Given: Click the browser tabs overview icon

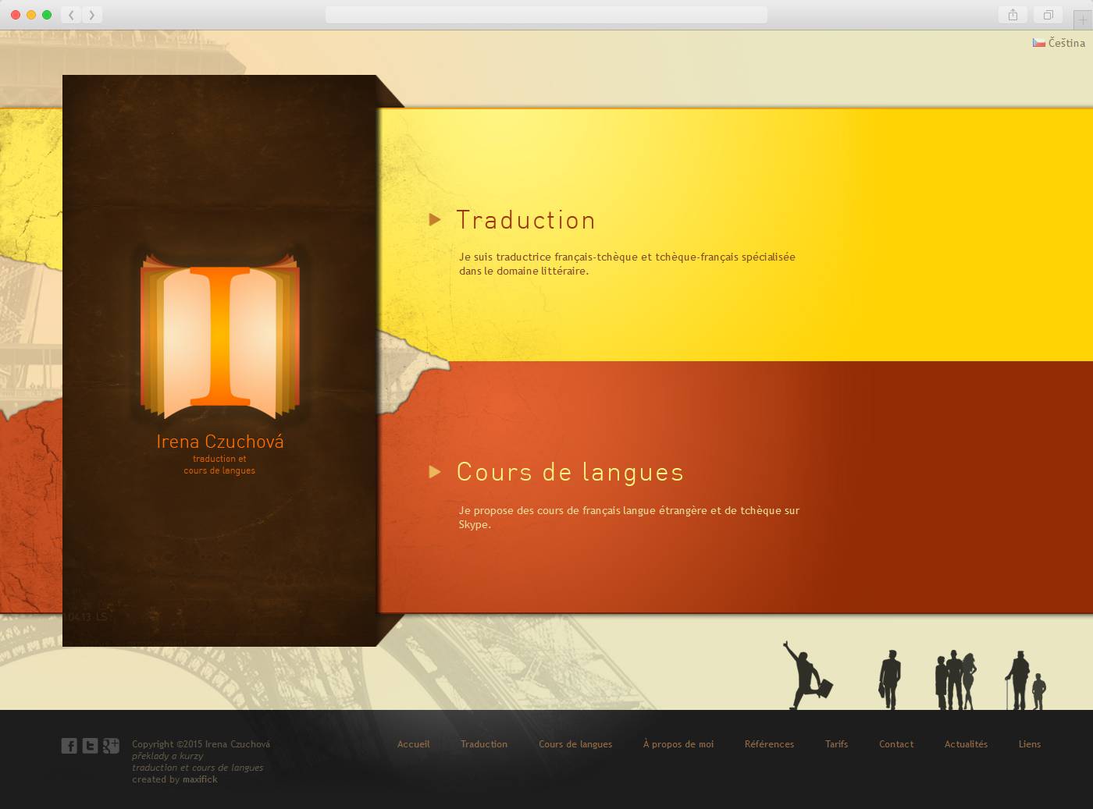Looking at the screenshot, I should 1048,15.
